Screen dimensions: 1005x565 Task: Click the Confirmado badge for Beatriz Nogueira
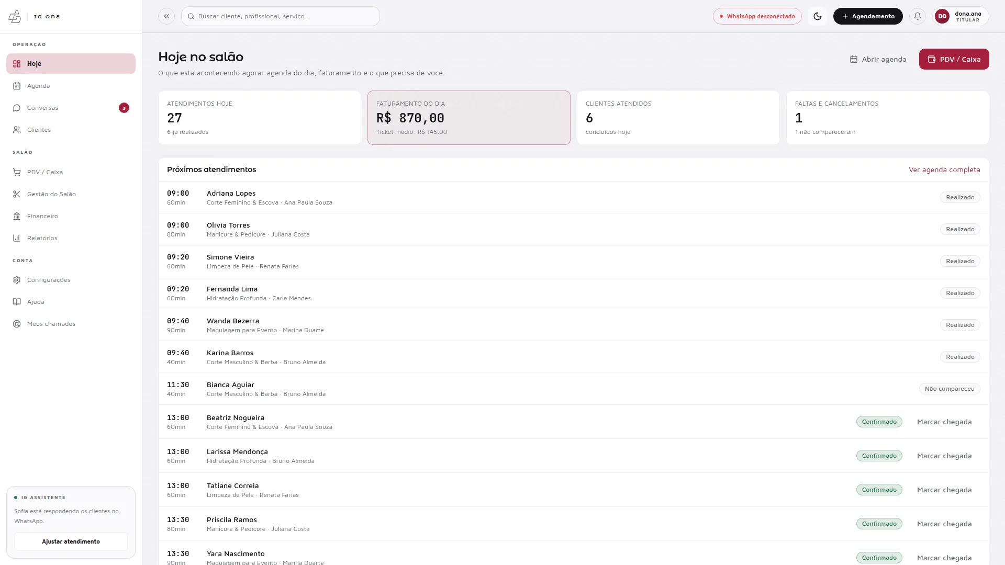pyautogui.click(x=879, y=422)
